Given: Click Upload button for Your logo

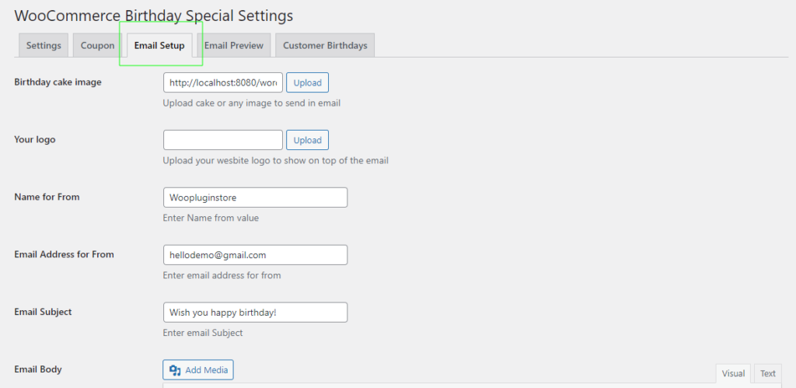Looking at the screenshot, I should click(x=307, y=140).
